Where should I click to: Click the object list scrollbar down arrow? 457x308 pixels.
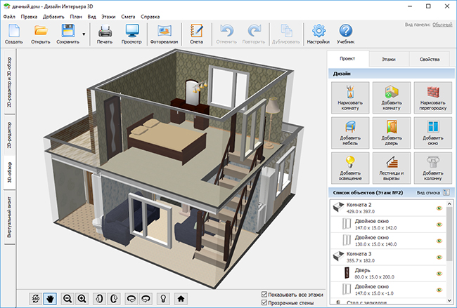[x=449, y=300]
